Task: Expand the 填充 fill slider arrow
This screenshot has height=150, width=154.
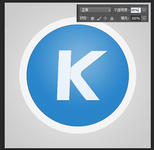Action: tap(144, 18)
